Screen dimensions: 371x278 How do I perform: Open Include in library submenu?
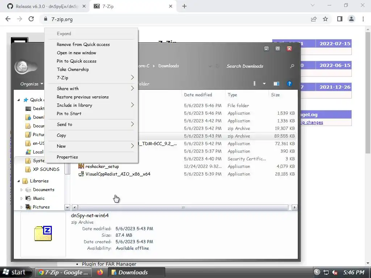click(x=91, y=105)
